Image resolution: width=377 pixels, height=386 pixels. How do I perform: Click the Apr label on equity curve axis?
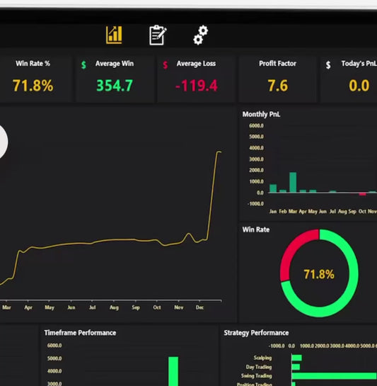coord(28,307)
